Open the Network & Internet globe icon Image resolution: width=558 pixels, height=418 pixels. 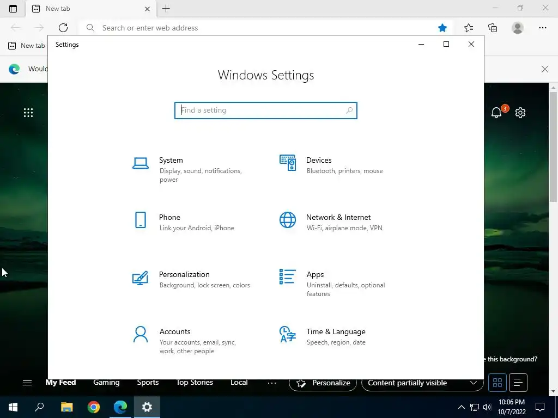288,220
